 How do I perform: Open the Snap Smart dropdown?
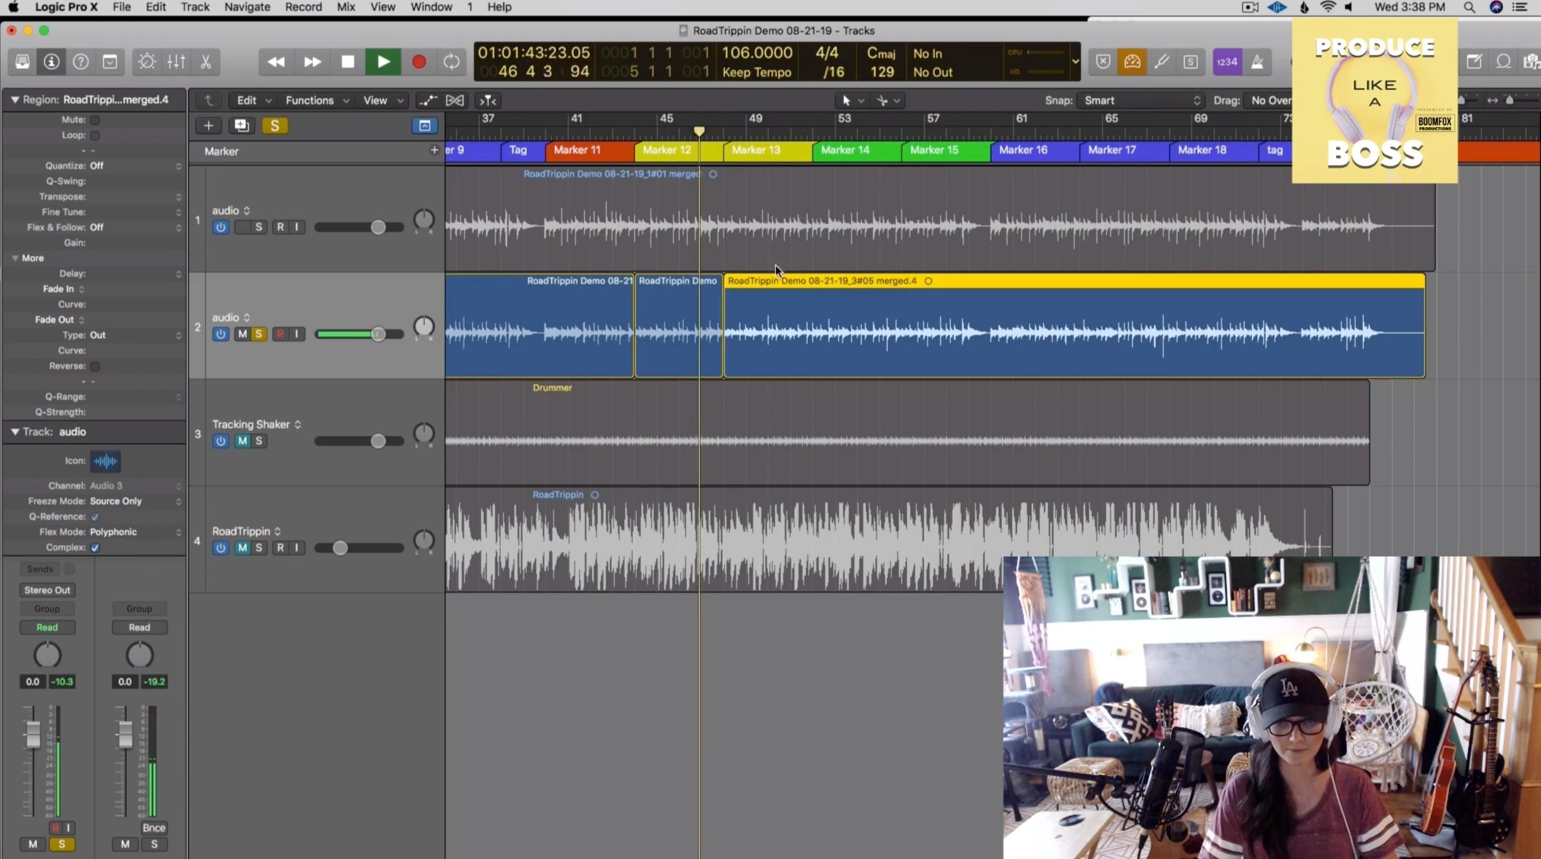click(x=1141, y=100)
